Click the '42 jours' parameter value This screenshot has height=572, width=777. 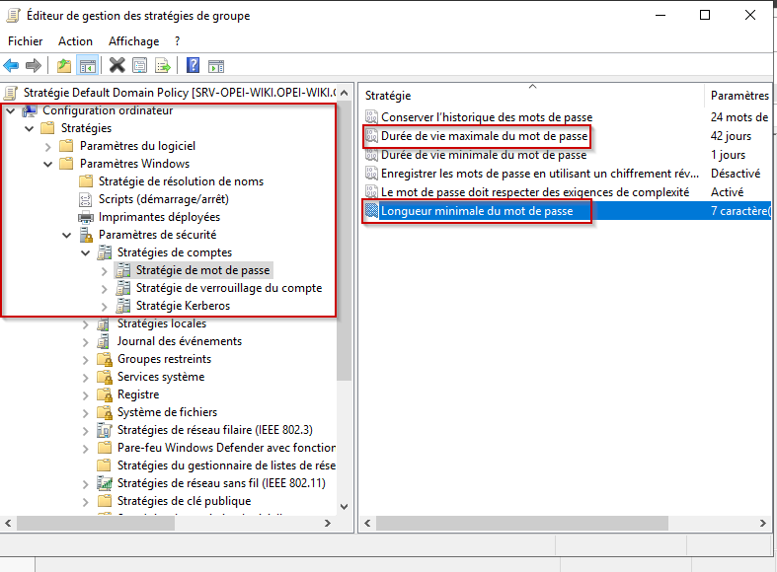[x=731, y=136]
